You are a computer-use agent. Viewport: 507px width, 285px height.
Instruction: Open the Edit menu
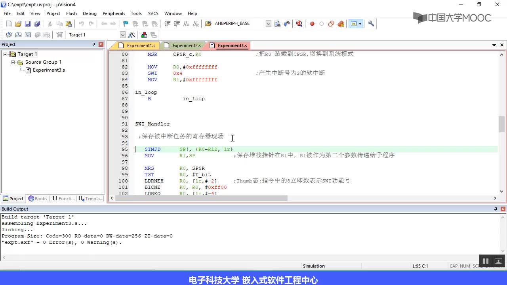[21, 13]
